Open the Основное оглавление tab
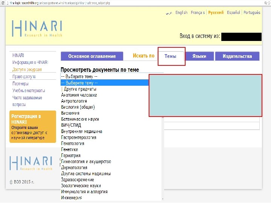The width and height of the screenshot is (271, 203). pos(92,56)
